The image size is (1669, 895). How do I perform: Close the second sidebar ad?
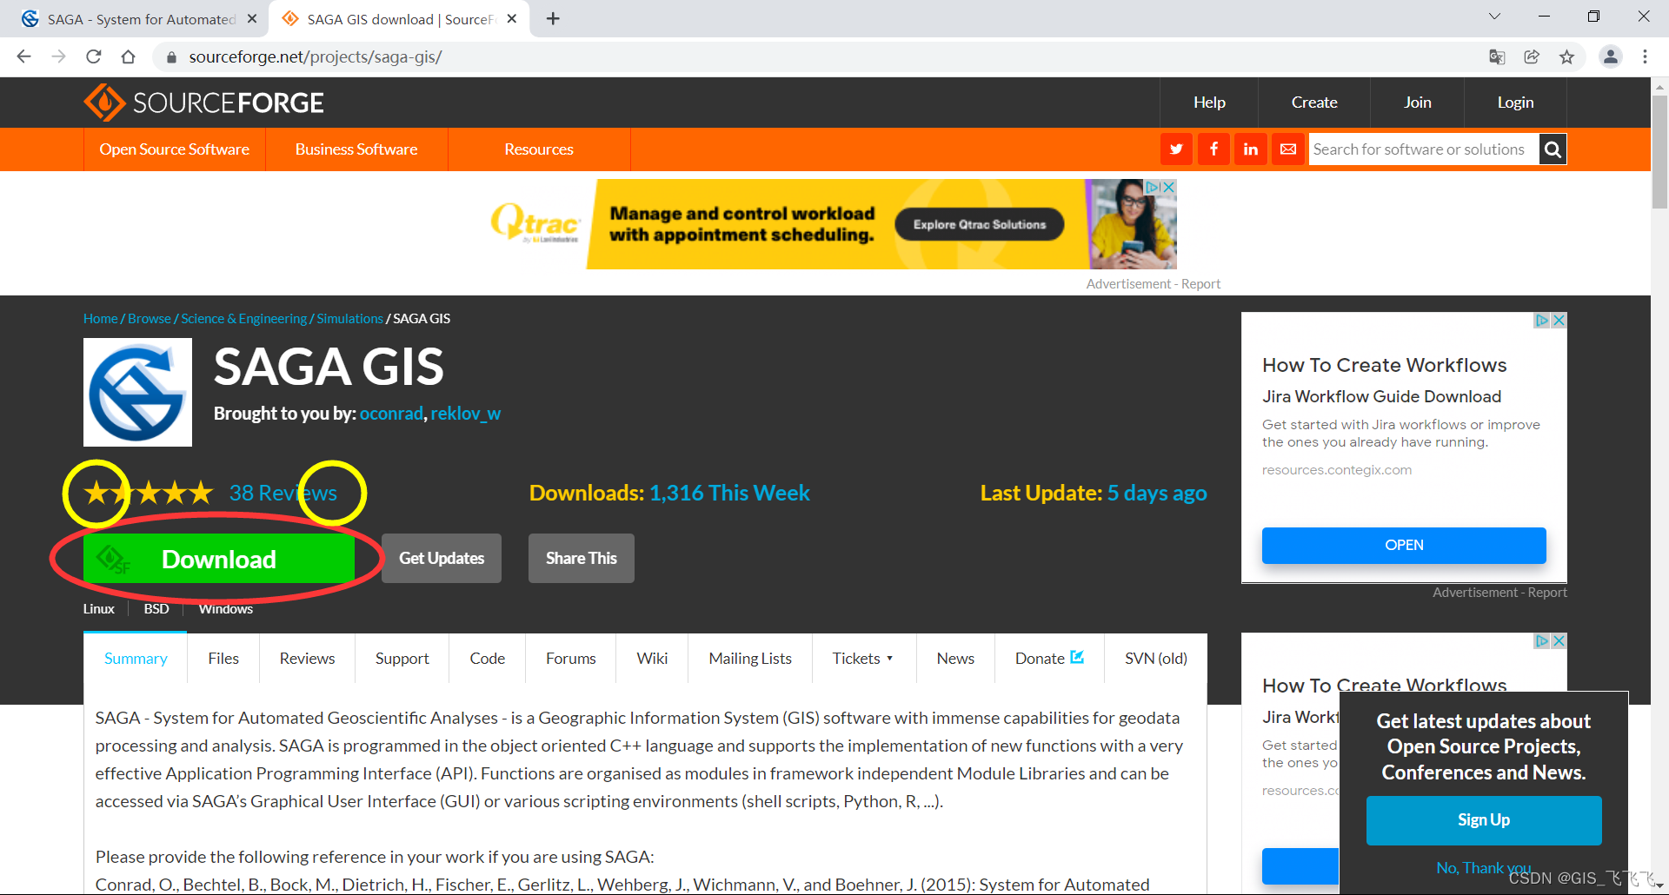[x=1559, y=641]
